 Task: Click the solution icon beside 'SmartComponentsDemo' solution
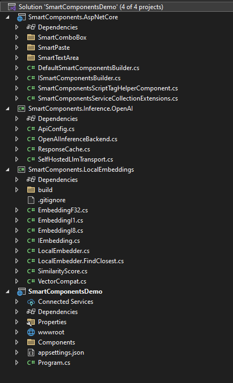[12, 7]
